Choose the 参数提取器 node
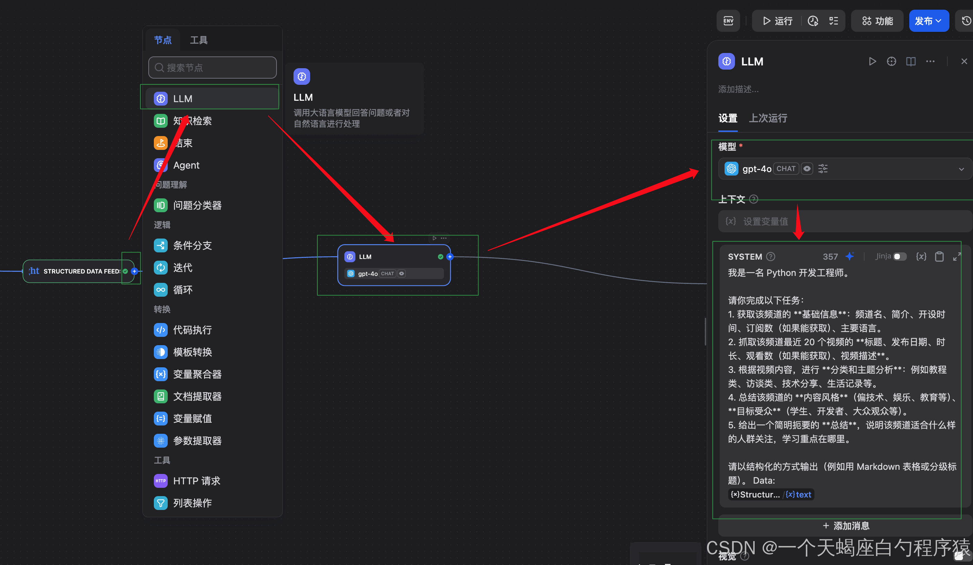This screenshot has height=565, width=973. [x=197, y=440]
